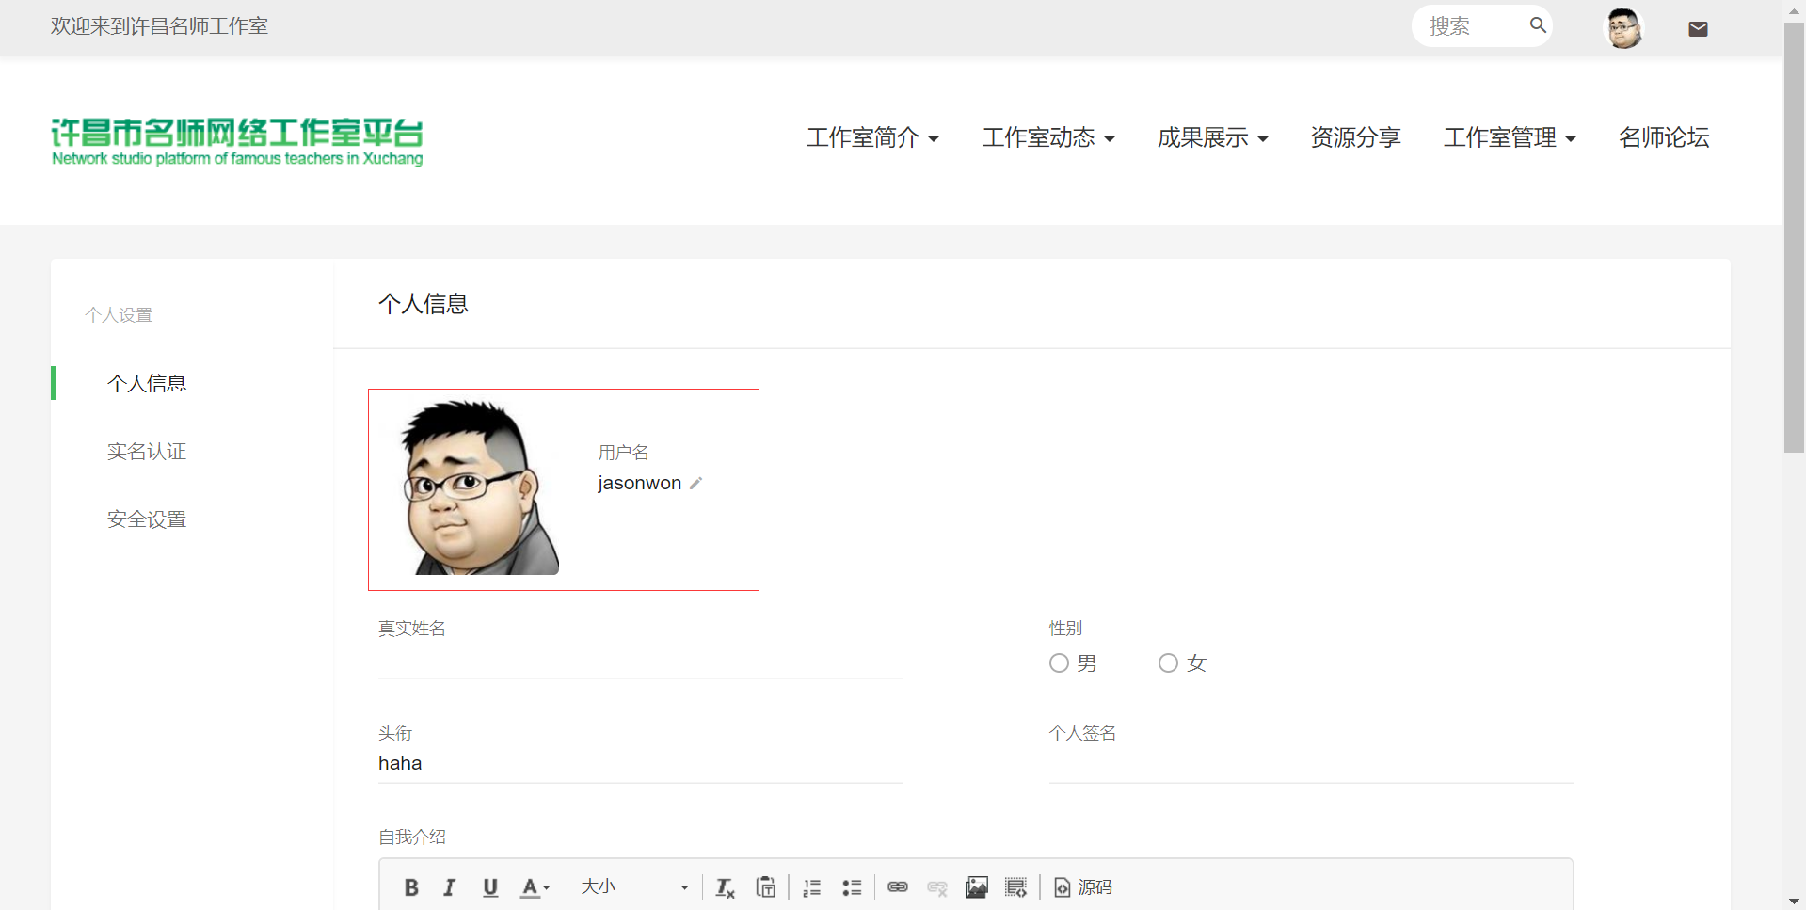The image size is (1806, 910).
Task: Toggle bold formatting in editor
Action: (x=411, y=887)
